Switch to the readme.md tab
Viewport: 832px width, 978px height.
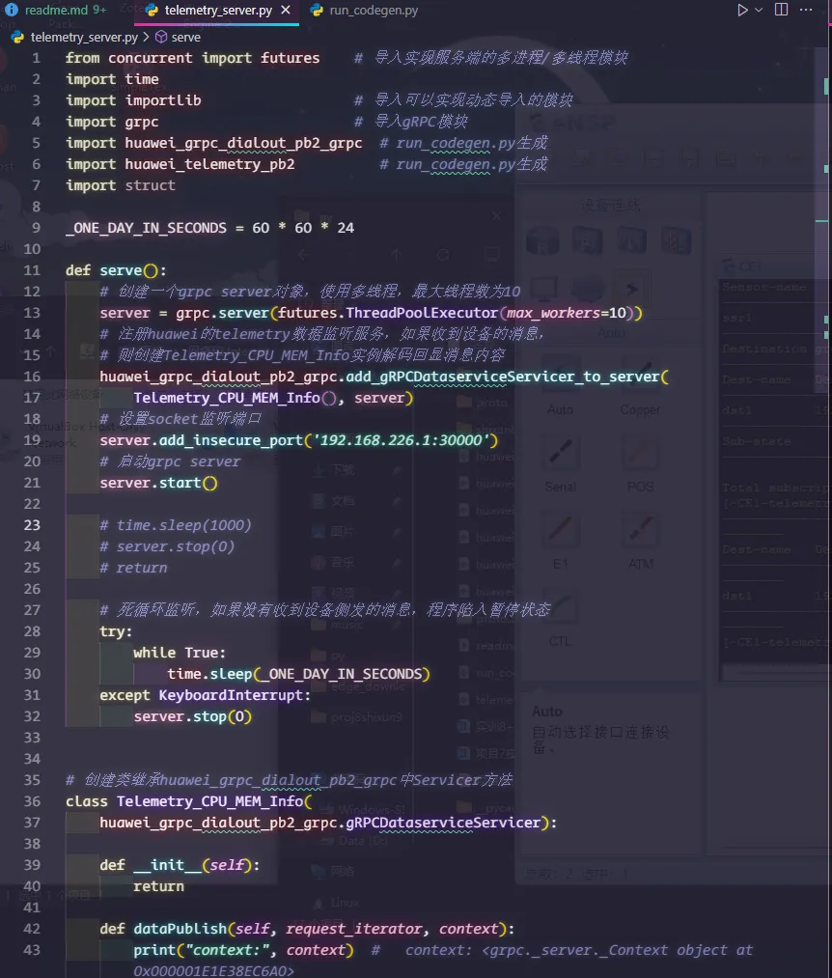[x=65, y=10]
